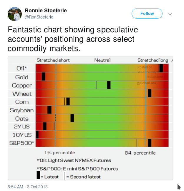This screenshot has width=184, height=191.
Task: Follow Ronnie Stoeferle
Action: click(x=147, y=14)
